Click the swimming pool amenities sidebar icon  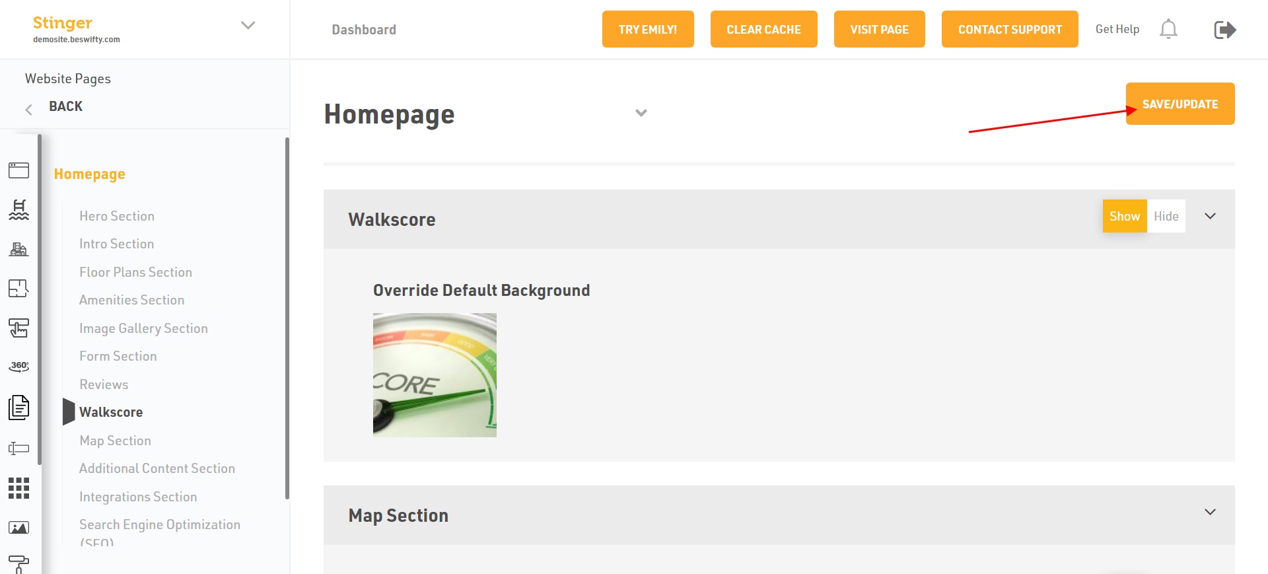click(x=18, y=209)
